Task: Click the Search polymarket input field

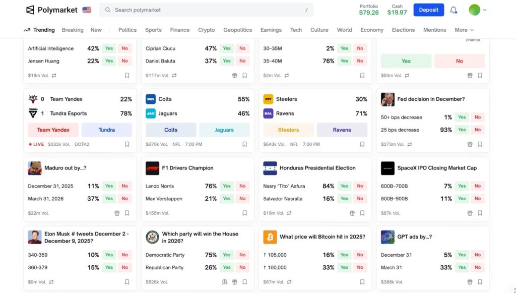Action: (x=207, y=10)
